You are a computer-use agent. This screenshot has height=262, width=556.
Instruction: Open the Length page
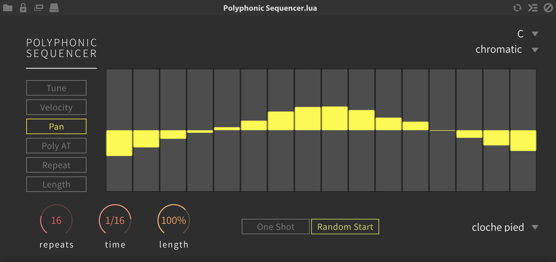tap(56, 184)
